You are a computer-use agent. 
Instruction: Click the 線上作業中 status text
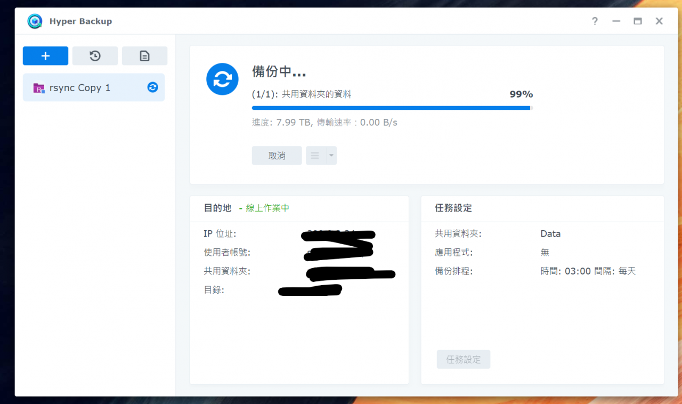click(x=266, y=208)
